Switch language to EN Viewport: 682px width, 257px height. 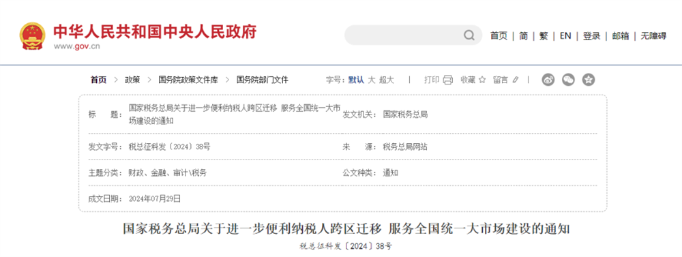tap(565, 36)
